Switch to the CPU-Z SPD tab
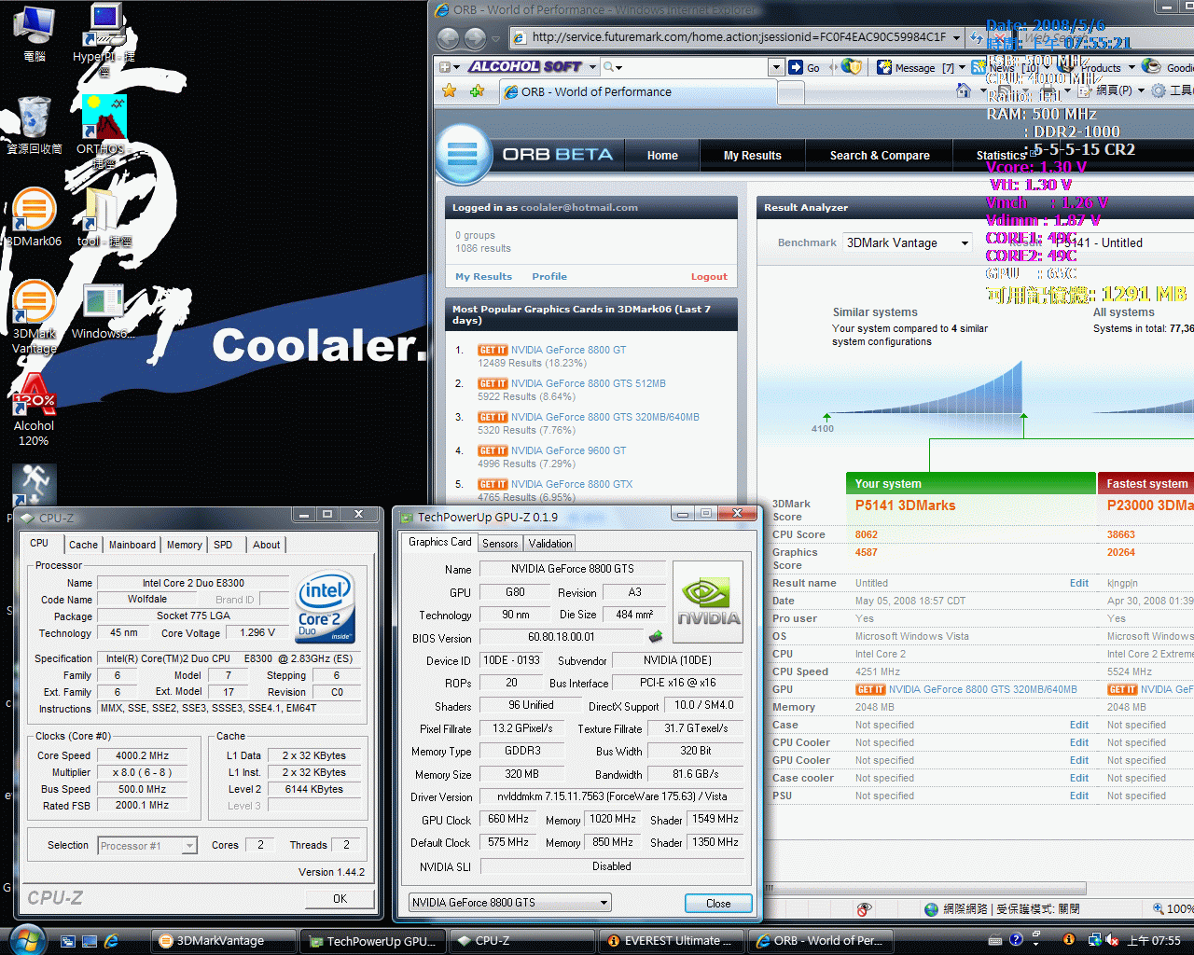 click(x=223, y=545)
